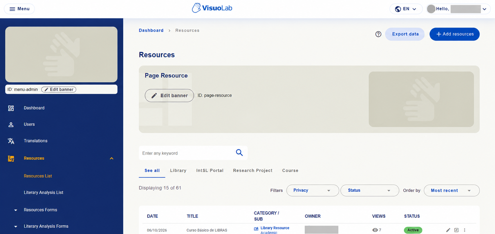The width and height of the screenshot is (495, 234).
Task: Click the Dashboard grid icon in sidebar
Action: pos(11,108)
